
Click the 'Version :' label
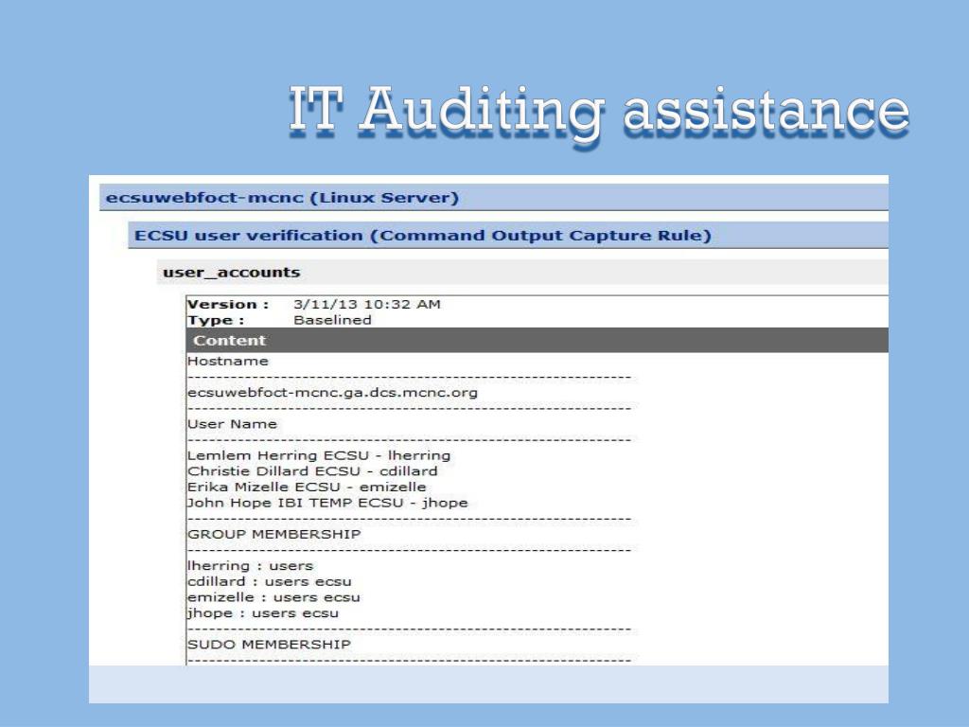[228, 304]
